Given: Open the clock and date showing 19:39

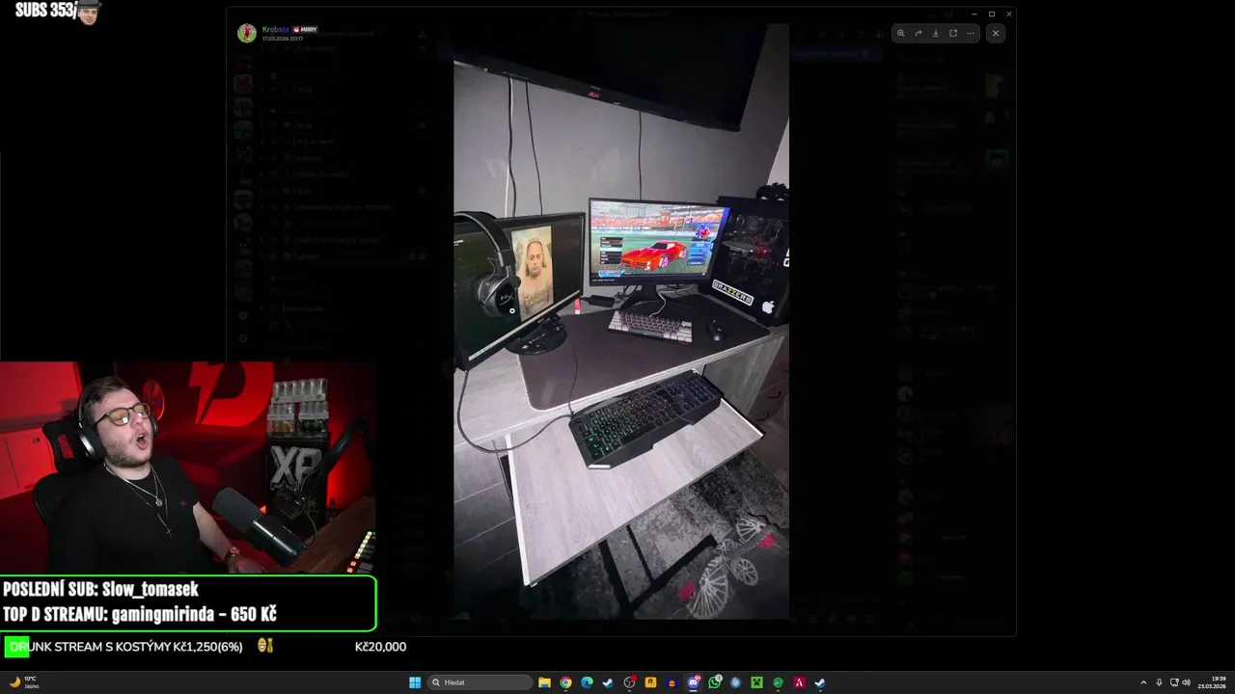Looking at the screenshot, I should 1211,682.
